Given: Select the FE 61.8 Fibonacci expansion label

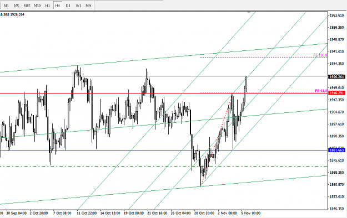Looking at the screenshot, I should click(x=321, y=91).
